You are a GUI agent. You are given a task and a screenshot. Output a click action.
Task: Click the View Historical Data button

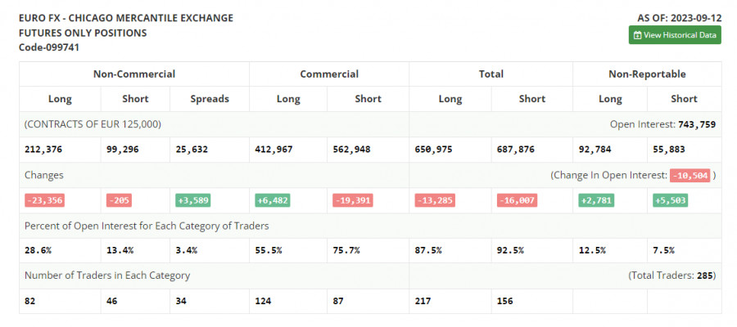675,35
